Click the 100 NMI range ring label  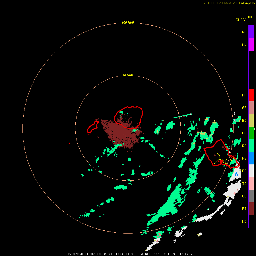point(128,22)
